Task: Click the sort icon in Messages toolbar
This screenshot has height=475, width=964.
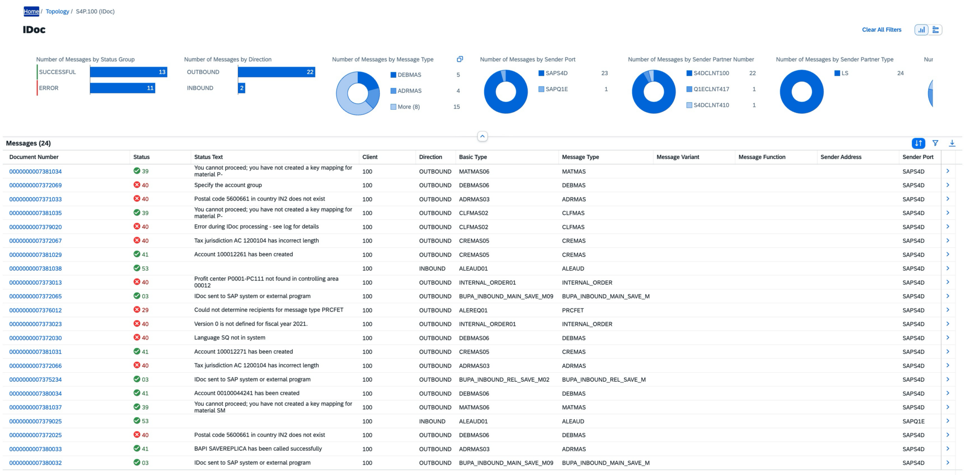Action: pyautogui.click(x=918, y=143)
